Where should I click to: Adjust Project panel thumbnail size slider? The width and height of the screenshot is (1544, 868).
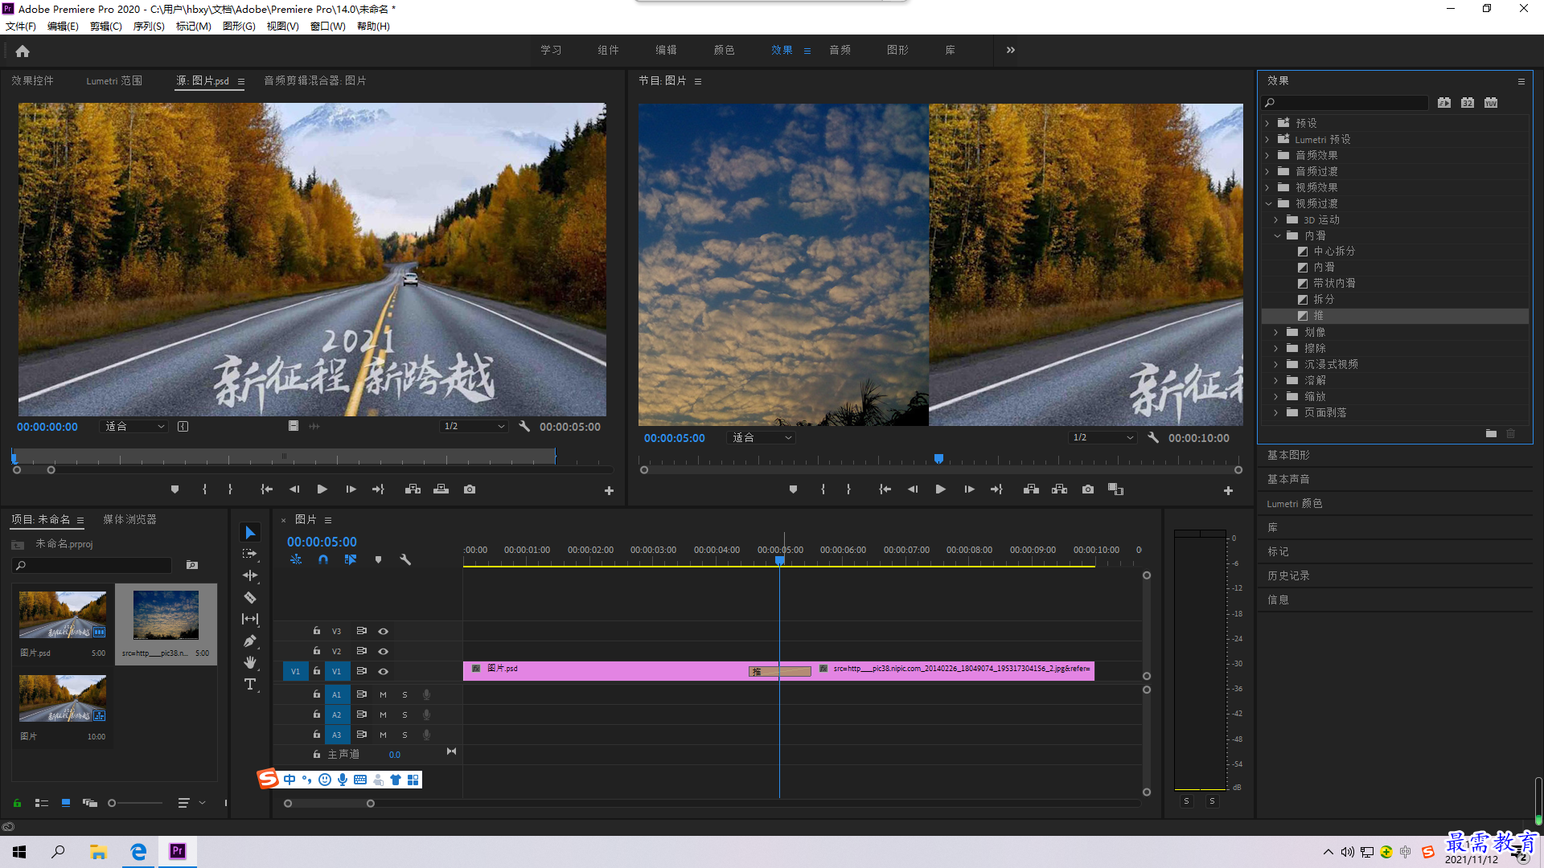point(135,803)
